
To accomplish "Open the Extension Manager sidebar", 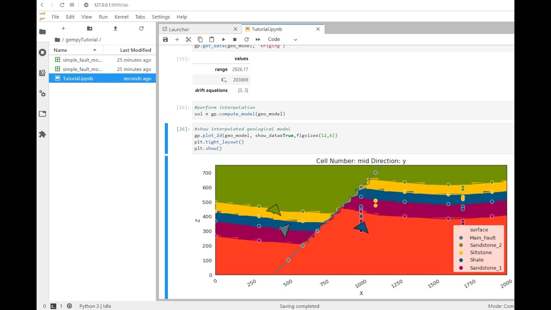I will point(42,134).
